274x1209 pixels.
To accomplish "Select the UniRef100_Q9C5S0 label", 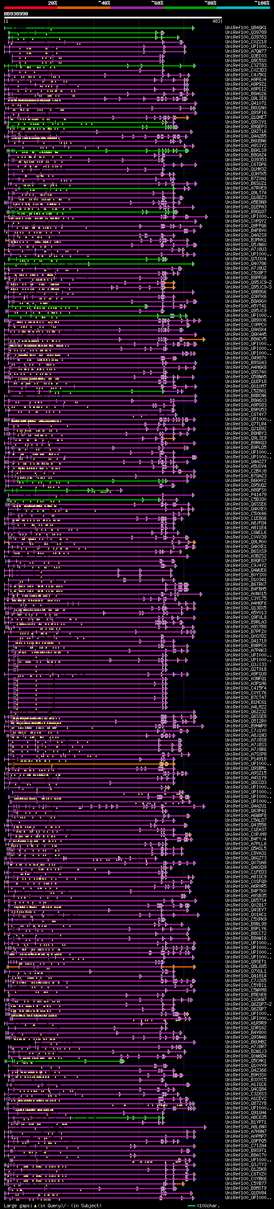I will click(x=245, y=60).
